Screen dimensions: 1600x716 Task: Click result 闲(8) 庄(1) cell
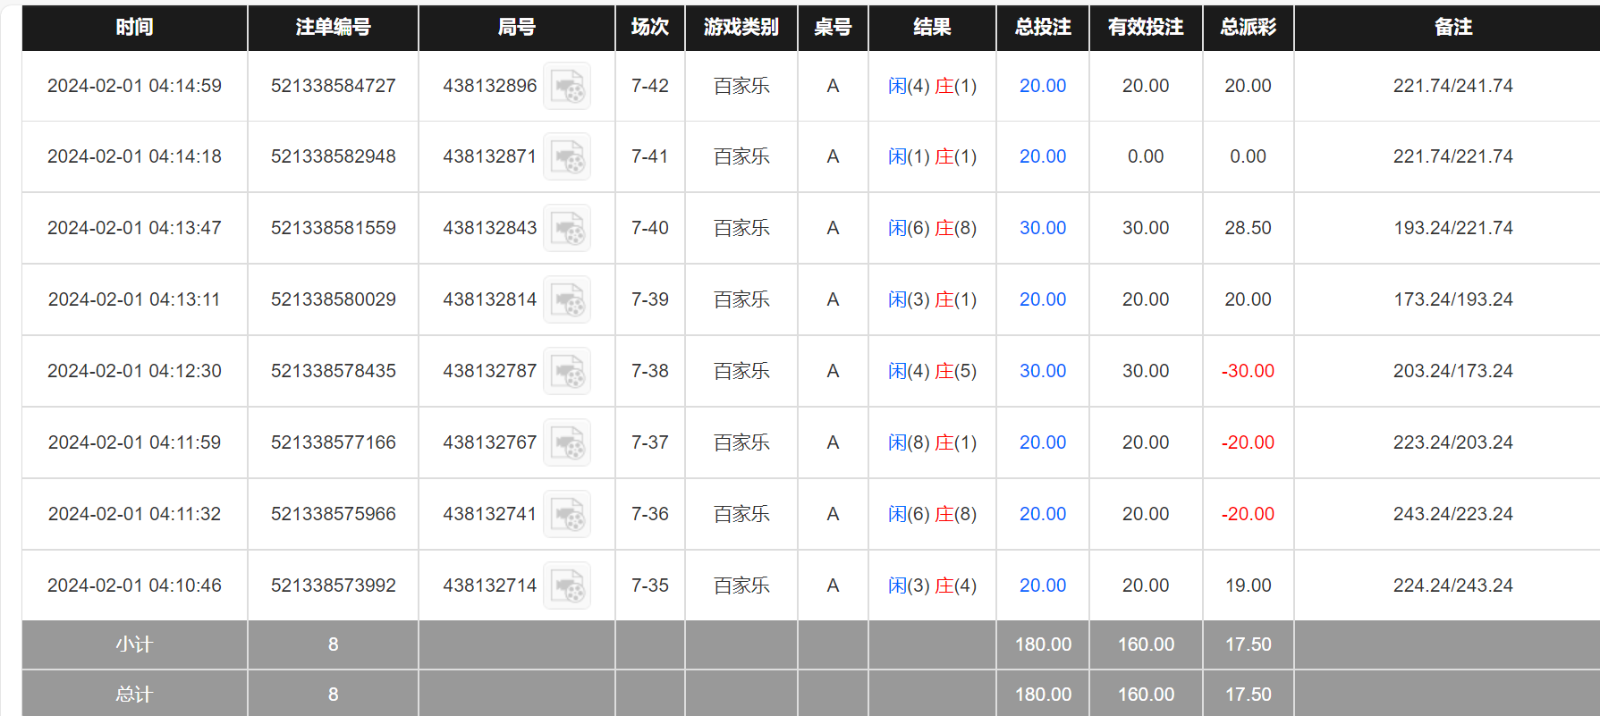tap(932, 442)
